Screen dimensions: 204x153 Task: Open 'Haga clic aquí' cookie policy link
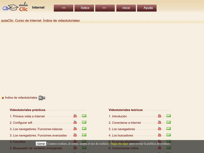[119, 144]
